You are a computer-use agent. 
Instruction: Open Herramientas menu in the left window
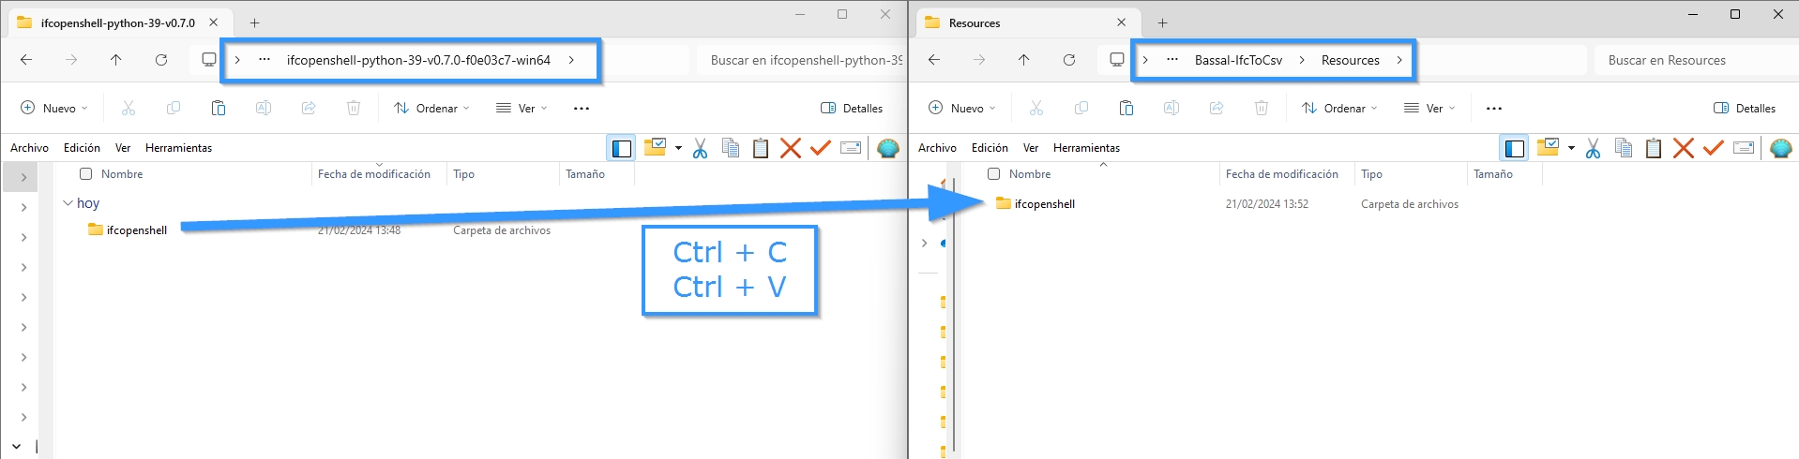click(178, 148)
